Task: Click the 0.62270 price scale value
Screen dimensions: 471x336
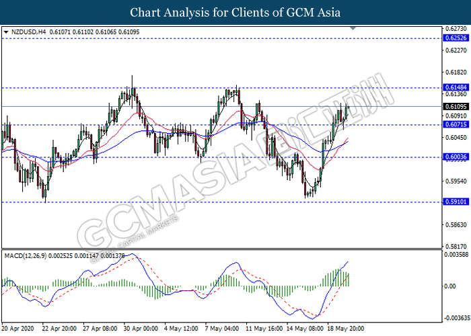Action: pos(456,50)
